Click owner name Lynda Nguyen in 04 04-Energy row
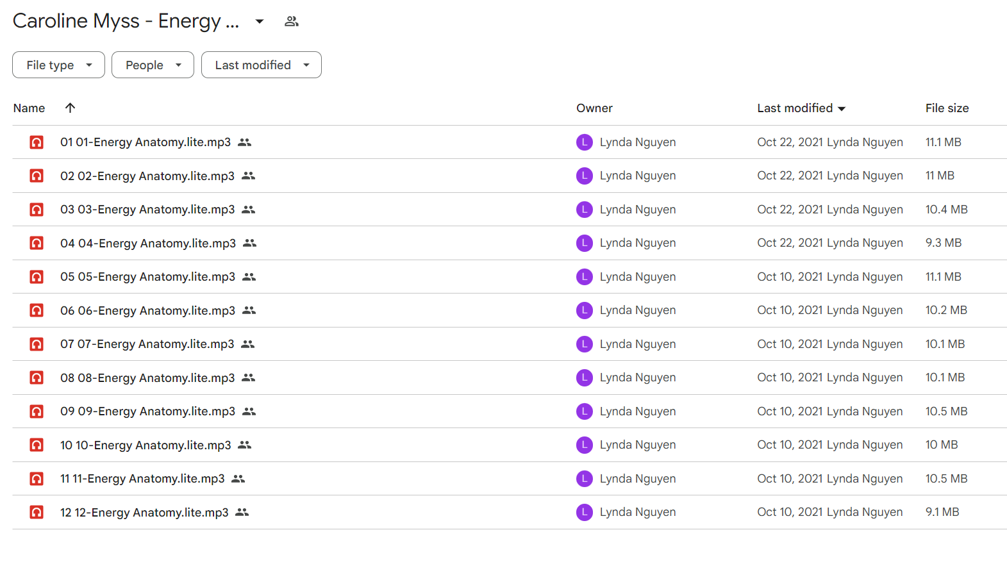Screen dimensions: 1007x564 [638, 243]
